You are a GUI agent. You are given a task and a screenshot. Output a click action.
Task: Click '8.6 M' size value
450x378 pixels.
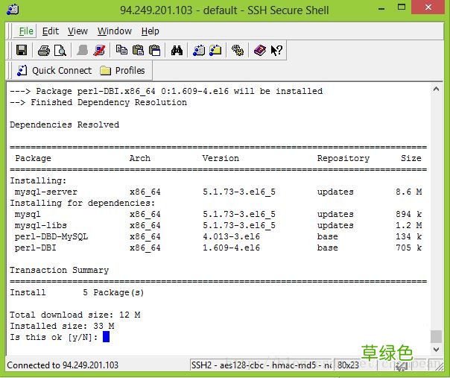(x=409, y=192)
